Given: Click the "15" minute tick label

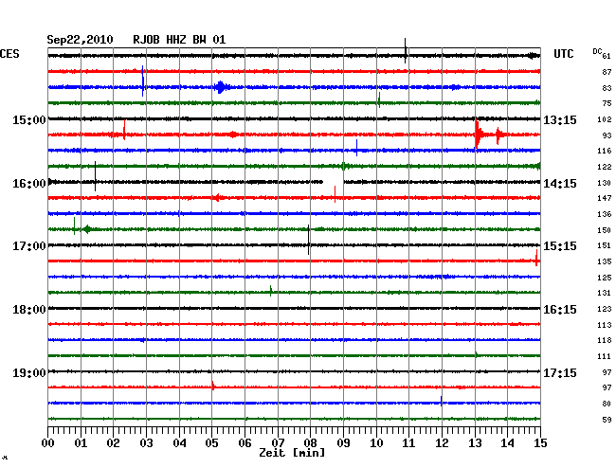Looking at the screenshot, I should [x=540, y=443].
